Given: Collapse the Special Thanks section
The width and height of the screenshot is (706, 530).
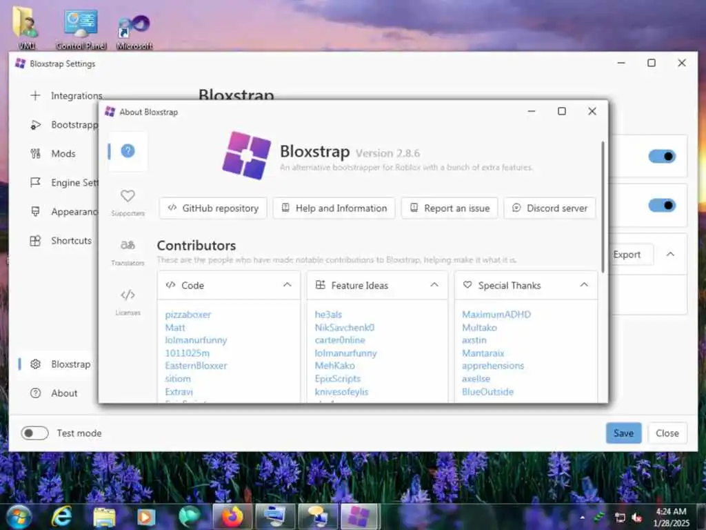Looking at the screenshot, I should (x=584, y=285).
